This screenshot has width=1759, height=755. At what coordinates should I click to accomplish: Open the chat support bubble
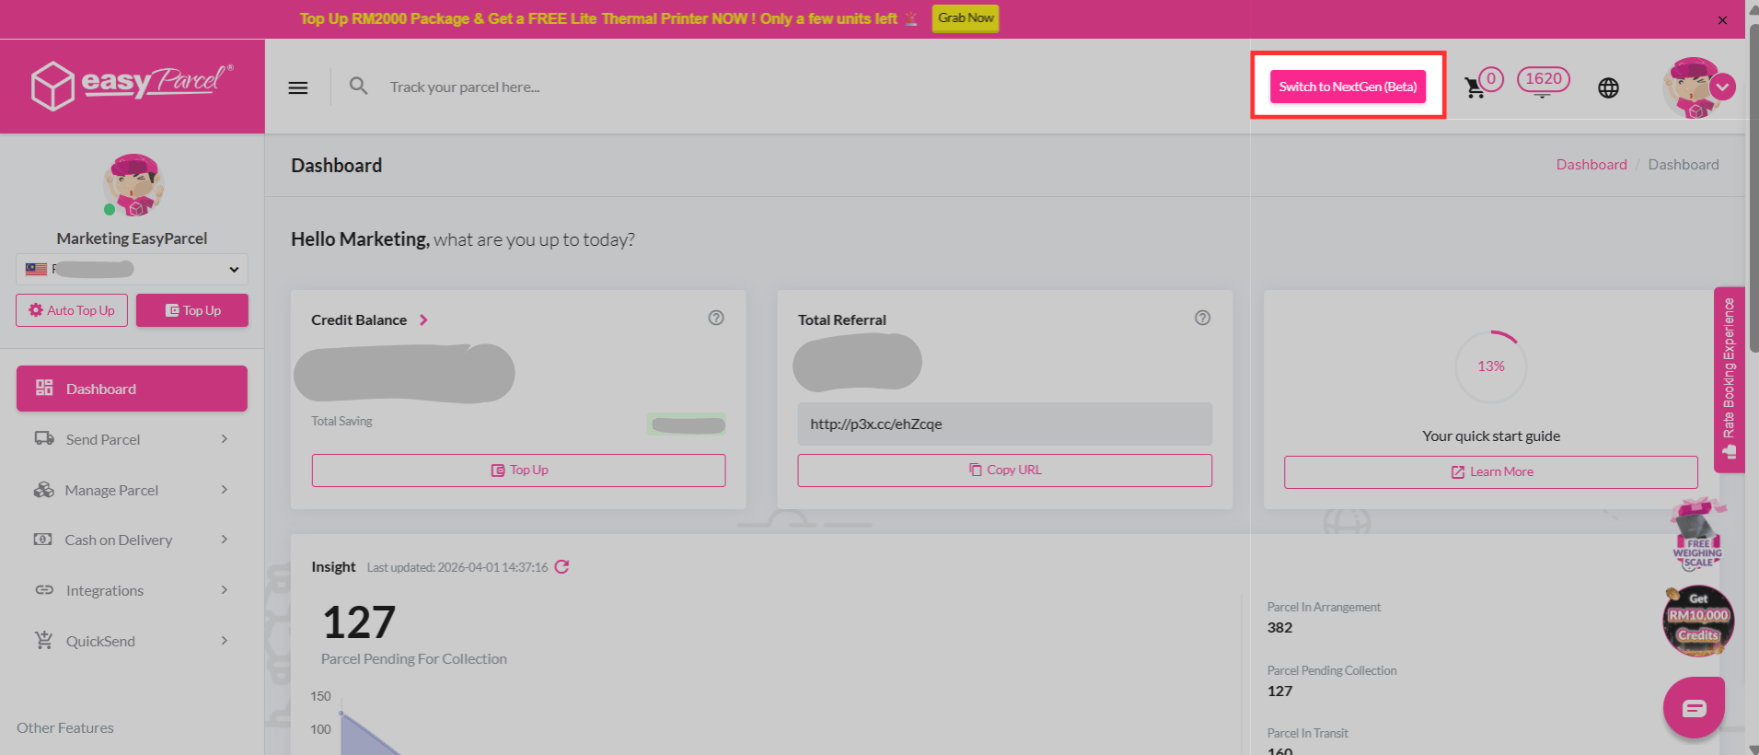1694,707
